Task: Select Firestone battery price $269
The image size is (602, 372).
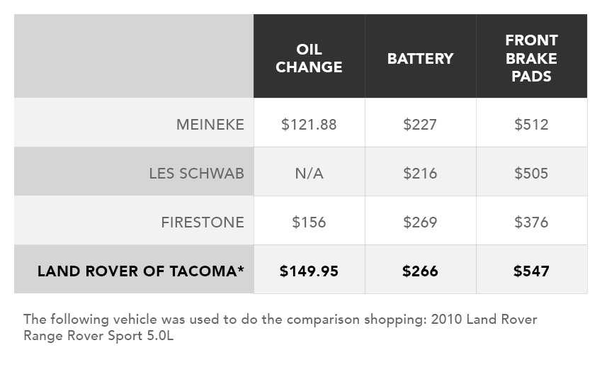Action: click(x=420, y=222)
